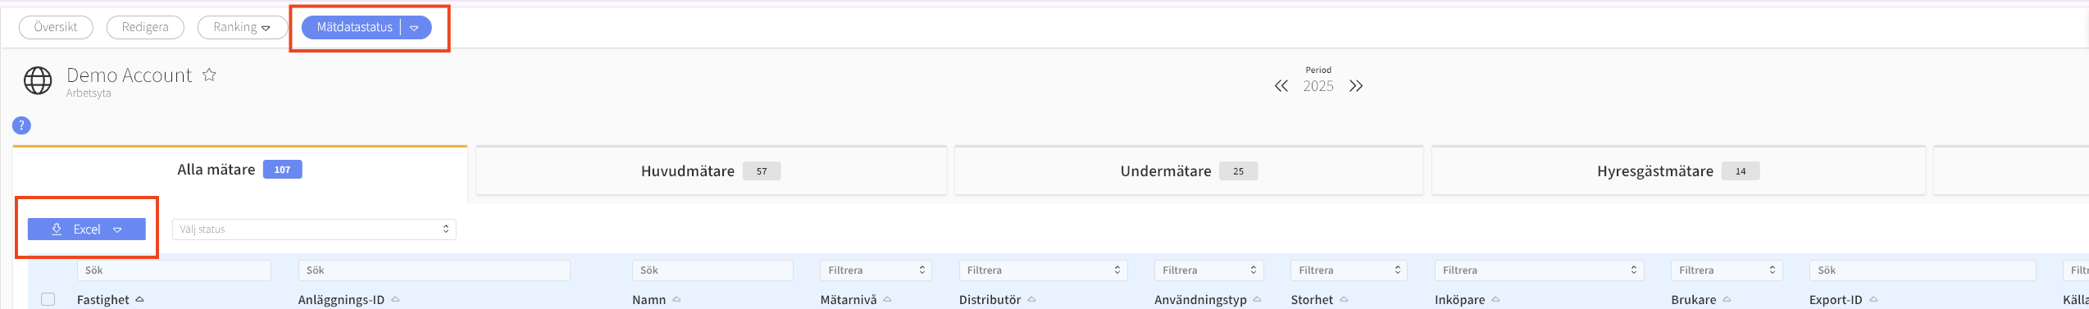This screenshot has height=309, width=2089.
Task: Open the Välj status selector
Action: pyautogui.click(x=314, y=229)
